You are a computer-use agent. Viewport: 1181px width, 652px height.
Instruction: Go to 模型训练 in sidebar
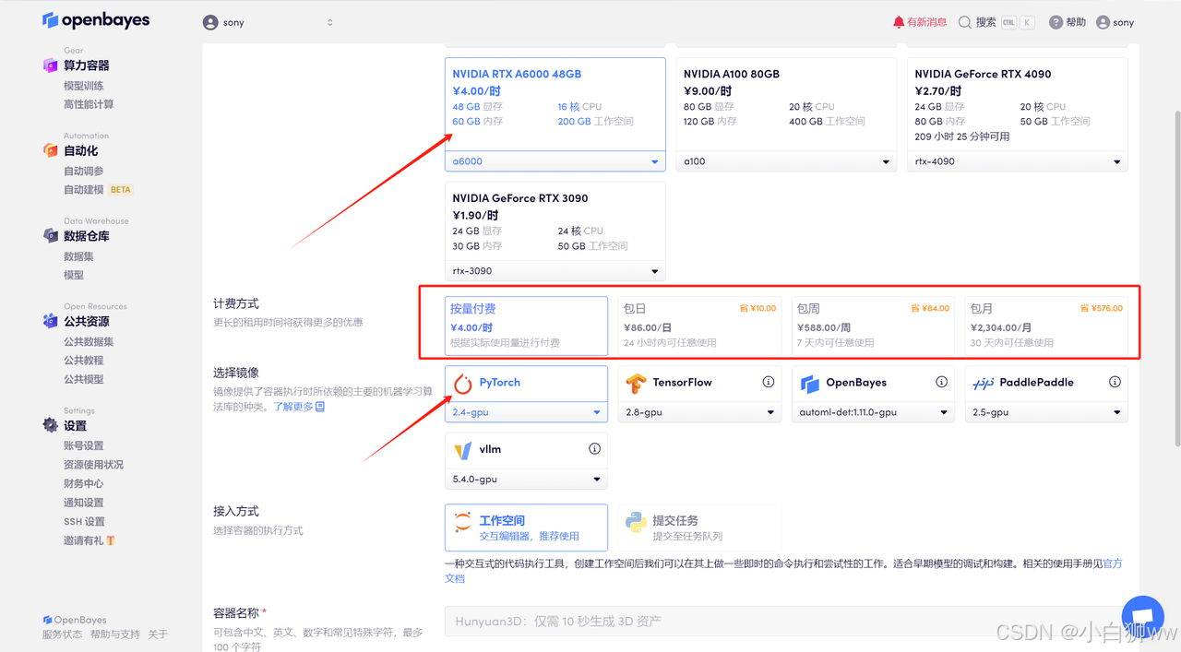83,86
